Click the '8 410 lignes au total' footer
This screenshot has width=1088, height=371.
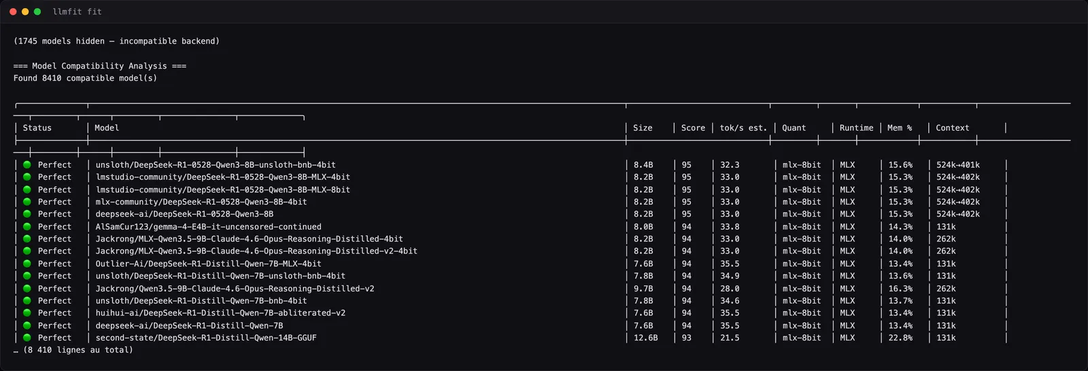(x=73, y=350)
